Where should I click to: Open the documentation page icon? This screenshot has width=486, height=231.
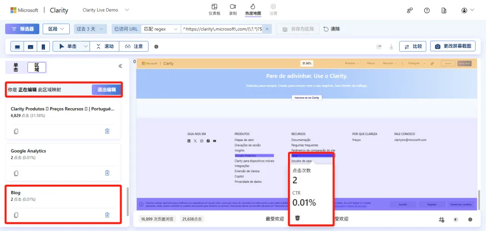tap(444, 10)
